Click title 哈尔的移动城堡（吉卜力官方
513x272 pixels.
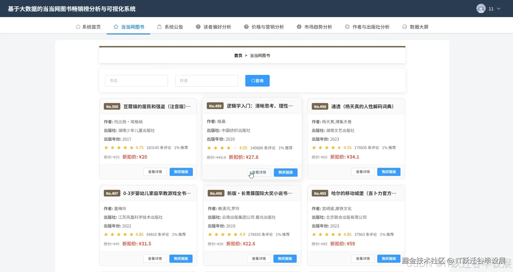pyautogui.click(x=364, y=193)
